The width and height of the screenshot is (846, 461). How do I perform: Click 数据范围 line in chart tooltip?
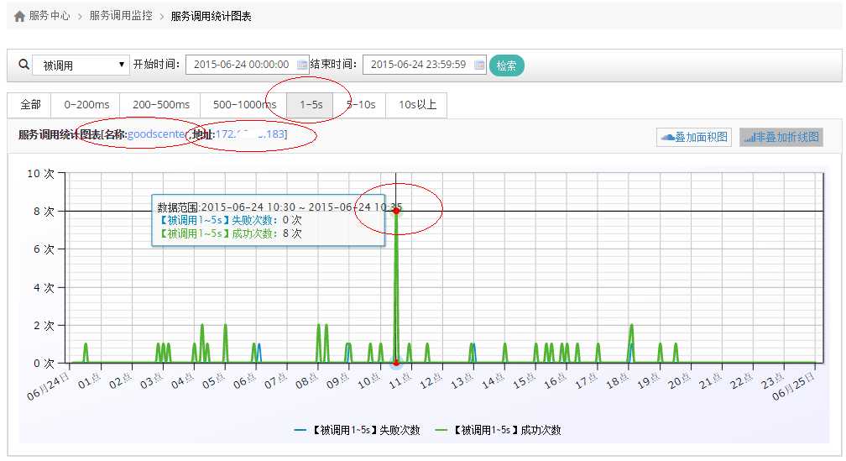[x=280, y=207]
